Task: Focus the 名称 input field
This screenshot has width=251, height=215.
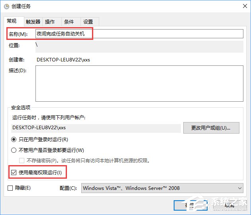Action: click(x=139, y=34)
